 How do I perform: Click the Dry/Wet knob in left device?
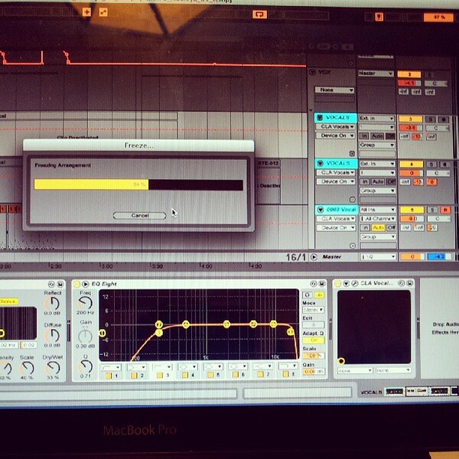(x=54, y=368)
